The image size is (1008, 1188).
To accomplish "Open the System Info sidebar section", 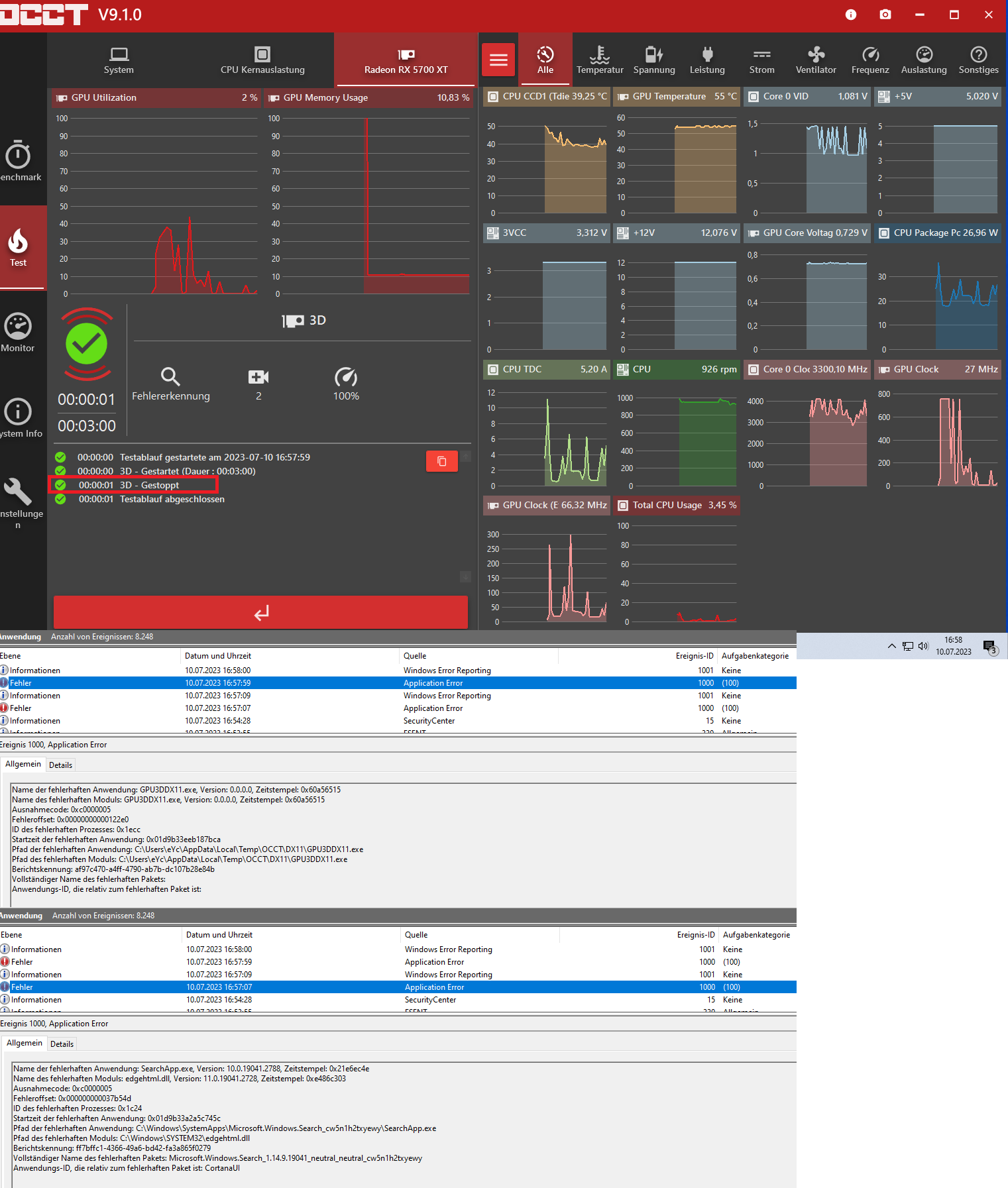I will coord(20,418).
